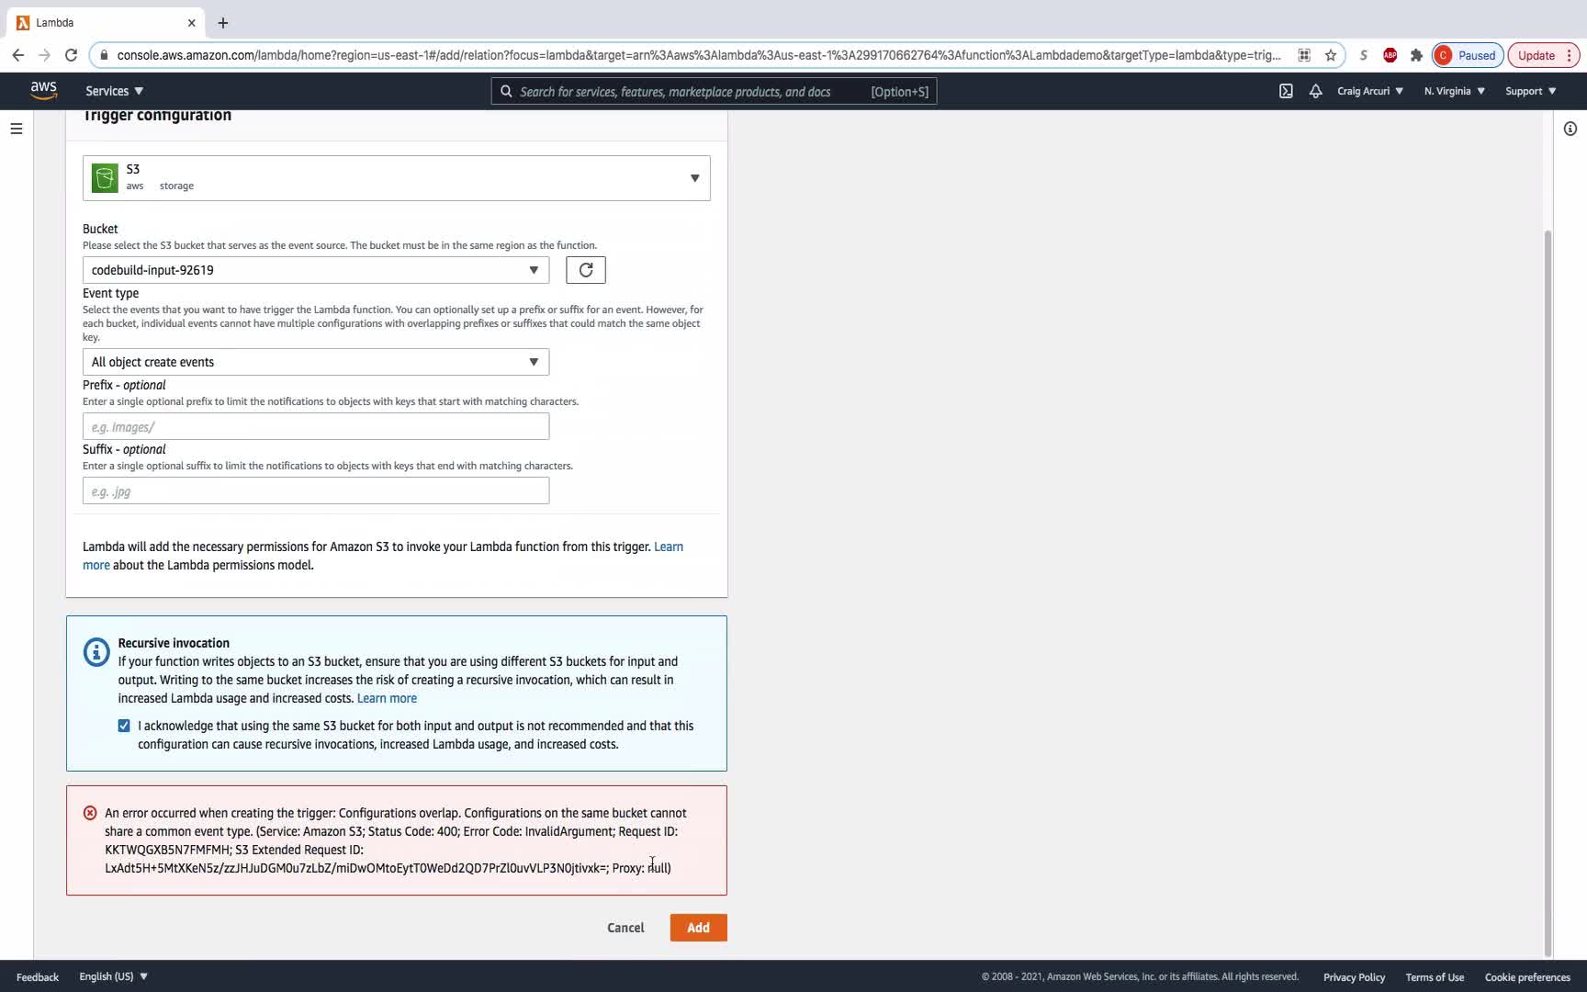Open the Services menu
This screenshot has width=1587, height=992.
(114, 91)
